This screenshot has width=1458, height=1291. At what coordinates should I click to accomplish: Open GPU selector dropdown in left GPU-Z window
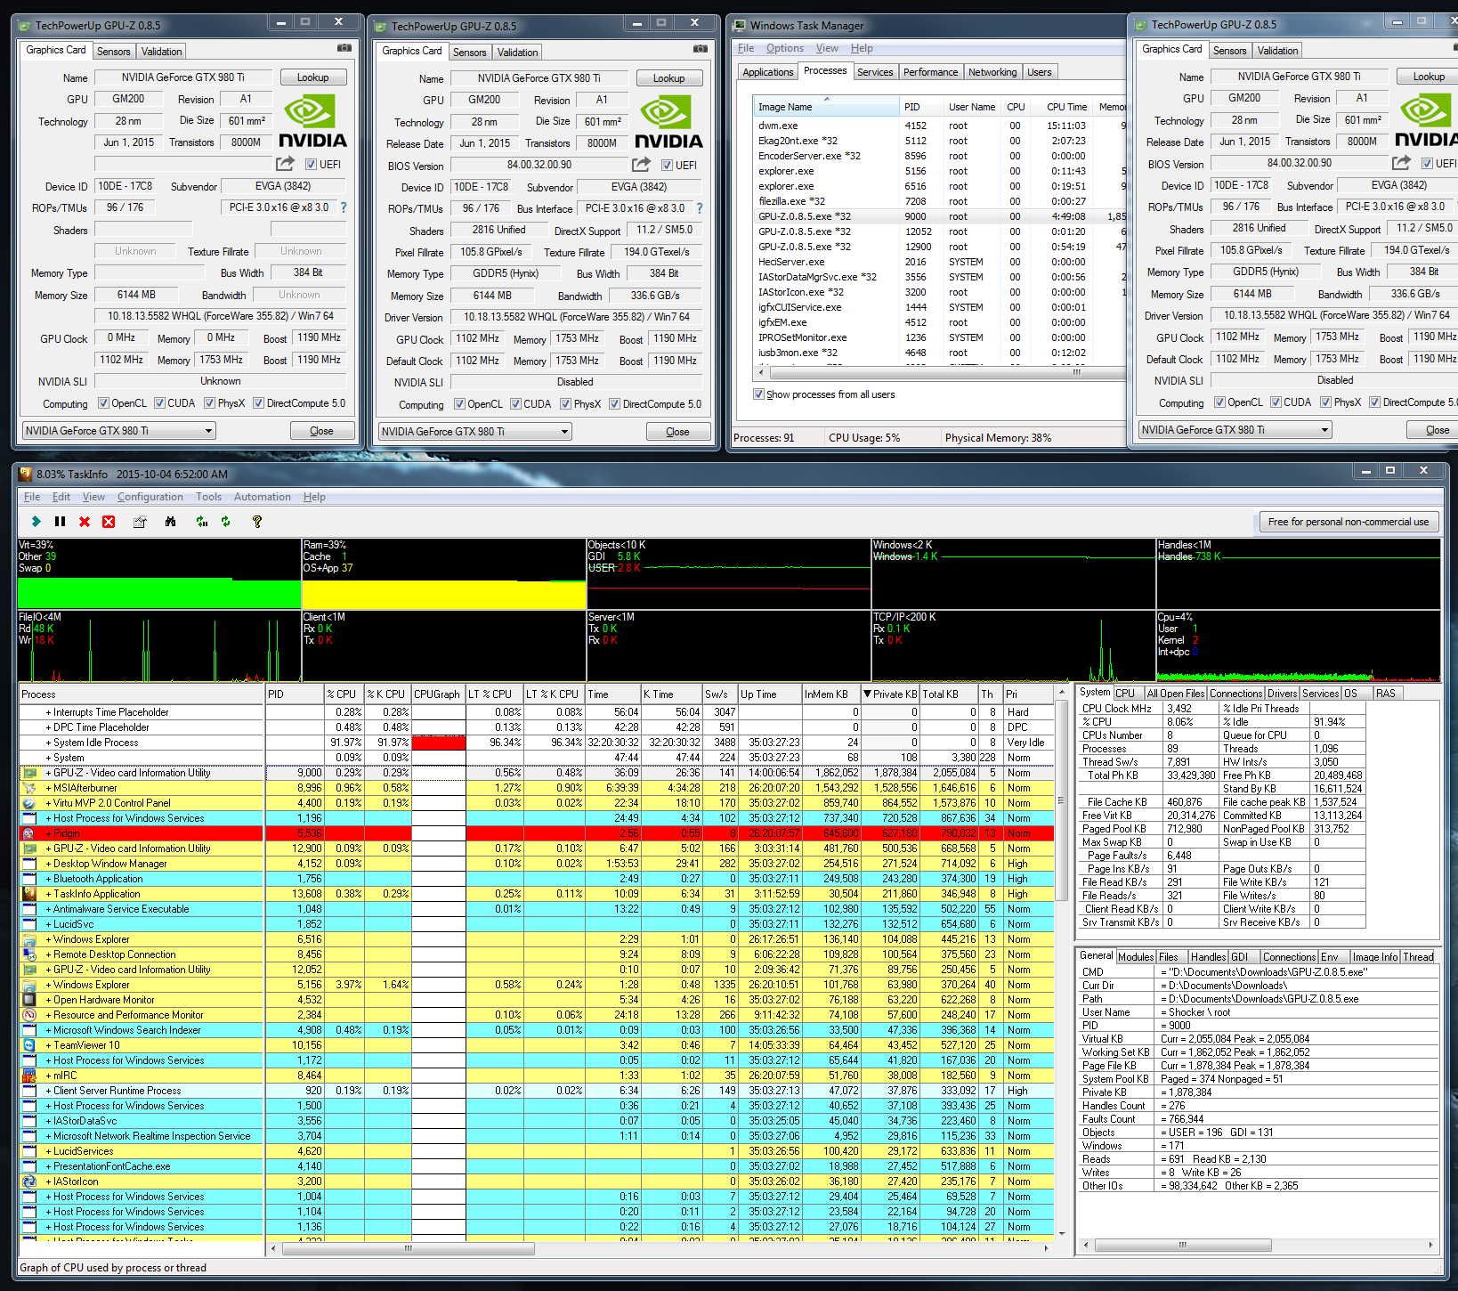(x=119, y=431)
